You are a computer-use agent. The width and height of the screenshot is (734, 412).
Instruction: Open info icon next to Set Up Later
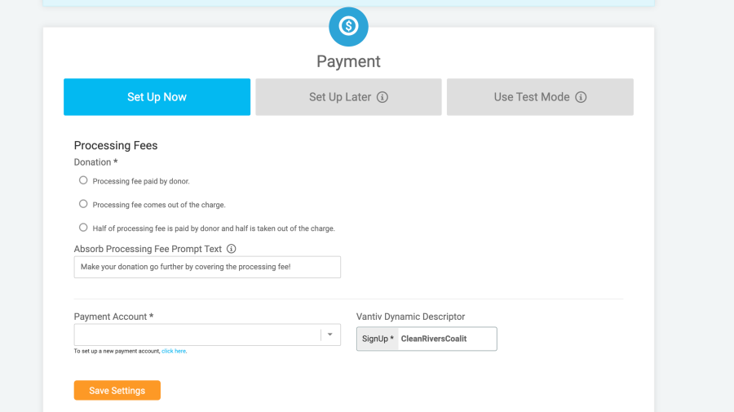click(x=382, y=97)
